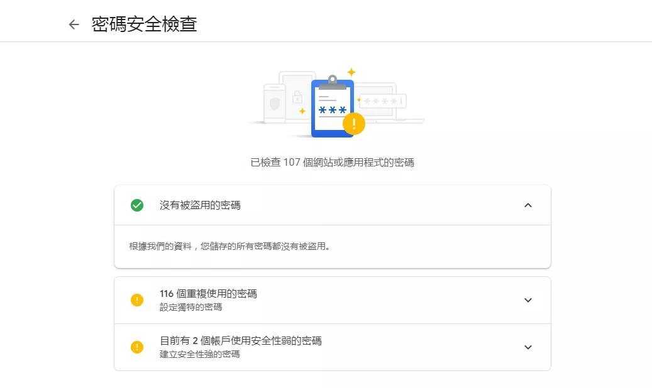Expand the weak passwords section chevron

click(528, 347)
